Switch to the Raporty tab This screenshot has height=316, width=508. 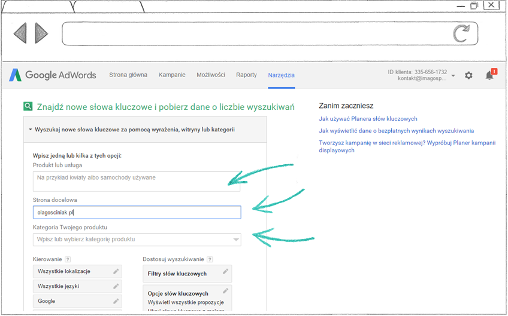click(x=246, y=75)
